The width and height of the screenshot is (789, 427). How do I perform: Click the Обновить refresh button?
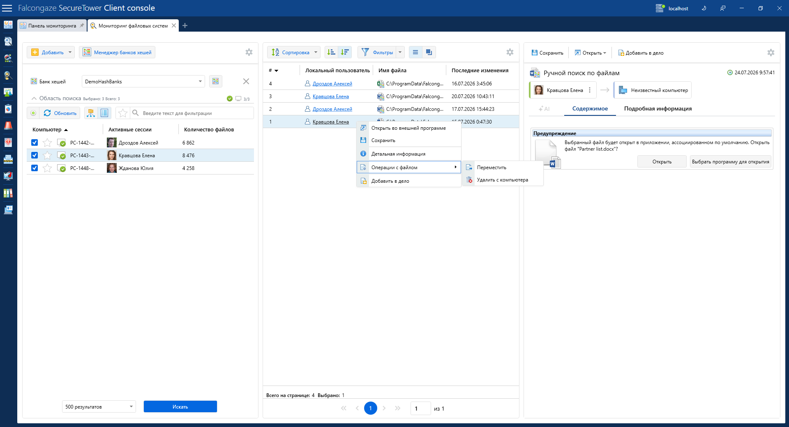click(x=60, y=113)
